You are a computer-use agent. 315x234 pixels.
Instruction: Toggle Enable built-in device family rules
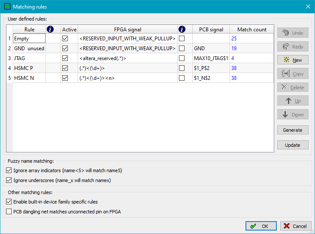click(9, 201)
